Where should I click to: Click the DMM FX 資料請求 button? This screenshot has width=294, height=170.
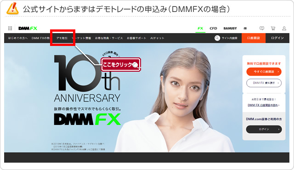click(264, 83)
